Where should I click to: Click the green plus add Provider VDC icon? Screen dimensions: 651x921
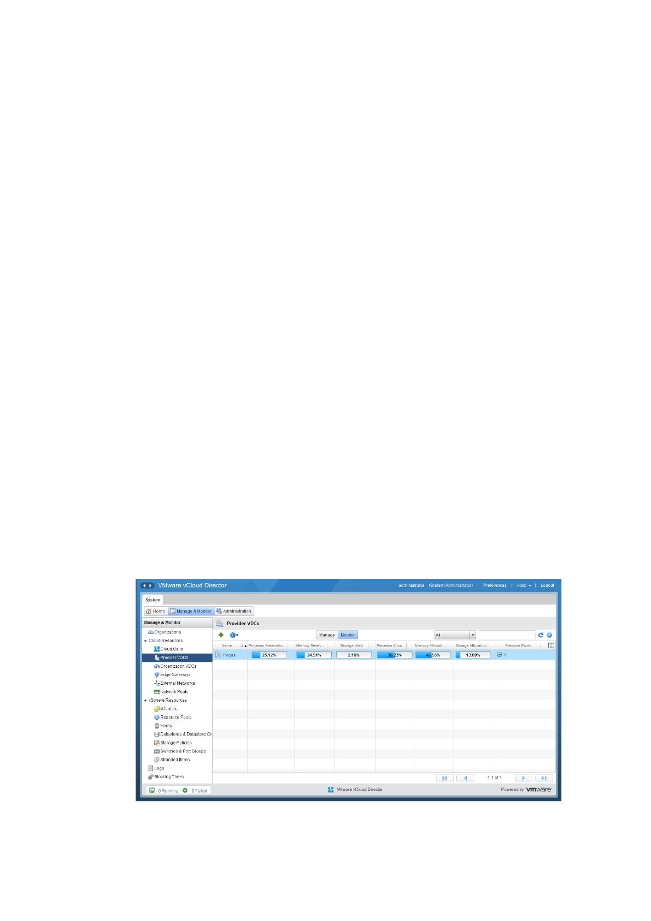[221, 635]
